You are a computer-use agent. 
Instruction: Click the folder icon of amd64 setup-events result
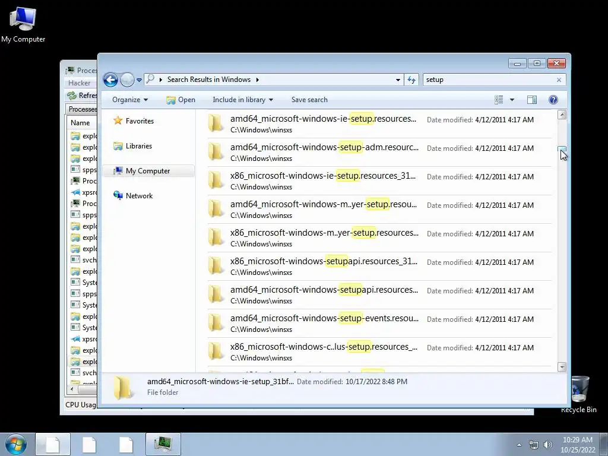[x=216, y=324]
